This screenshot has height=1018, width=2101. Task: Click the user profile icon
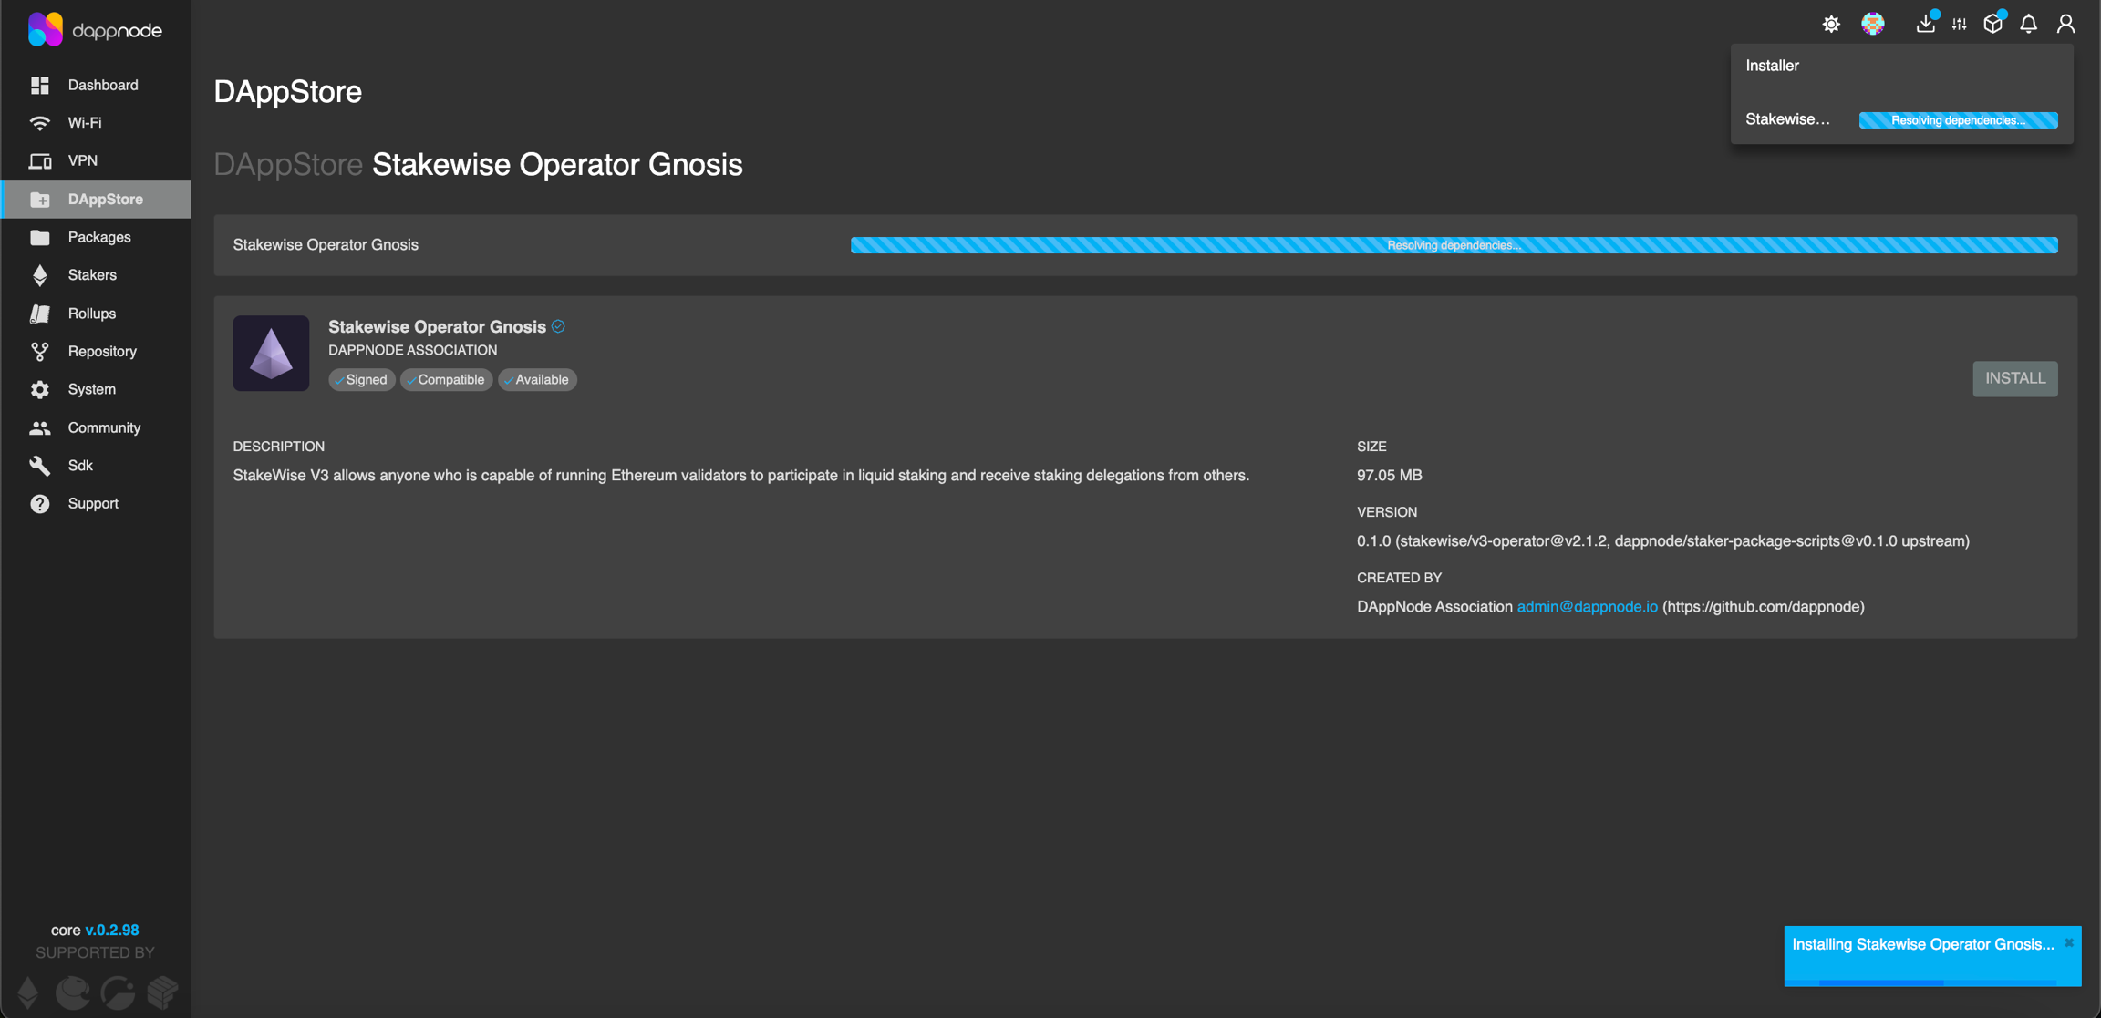2065,25
